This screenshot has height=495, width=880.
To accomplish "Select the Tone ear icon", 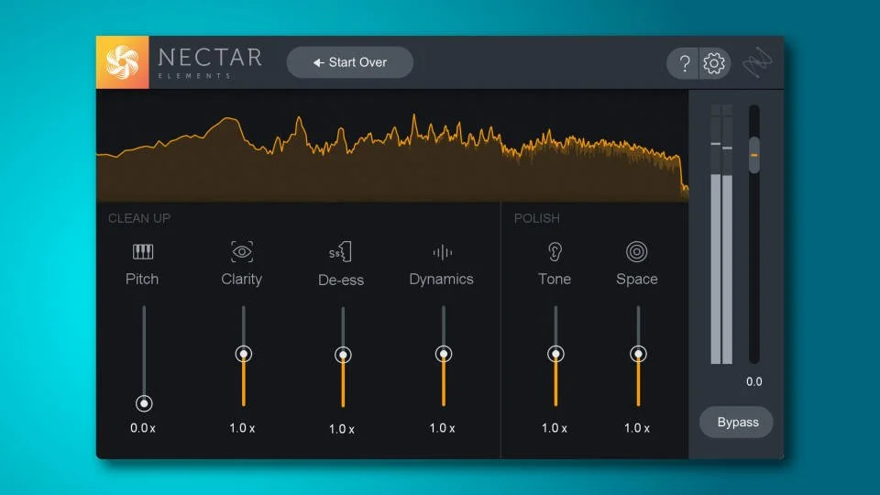I will [x=555, y=252].
